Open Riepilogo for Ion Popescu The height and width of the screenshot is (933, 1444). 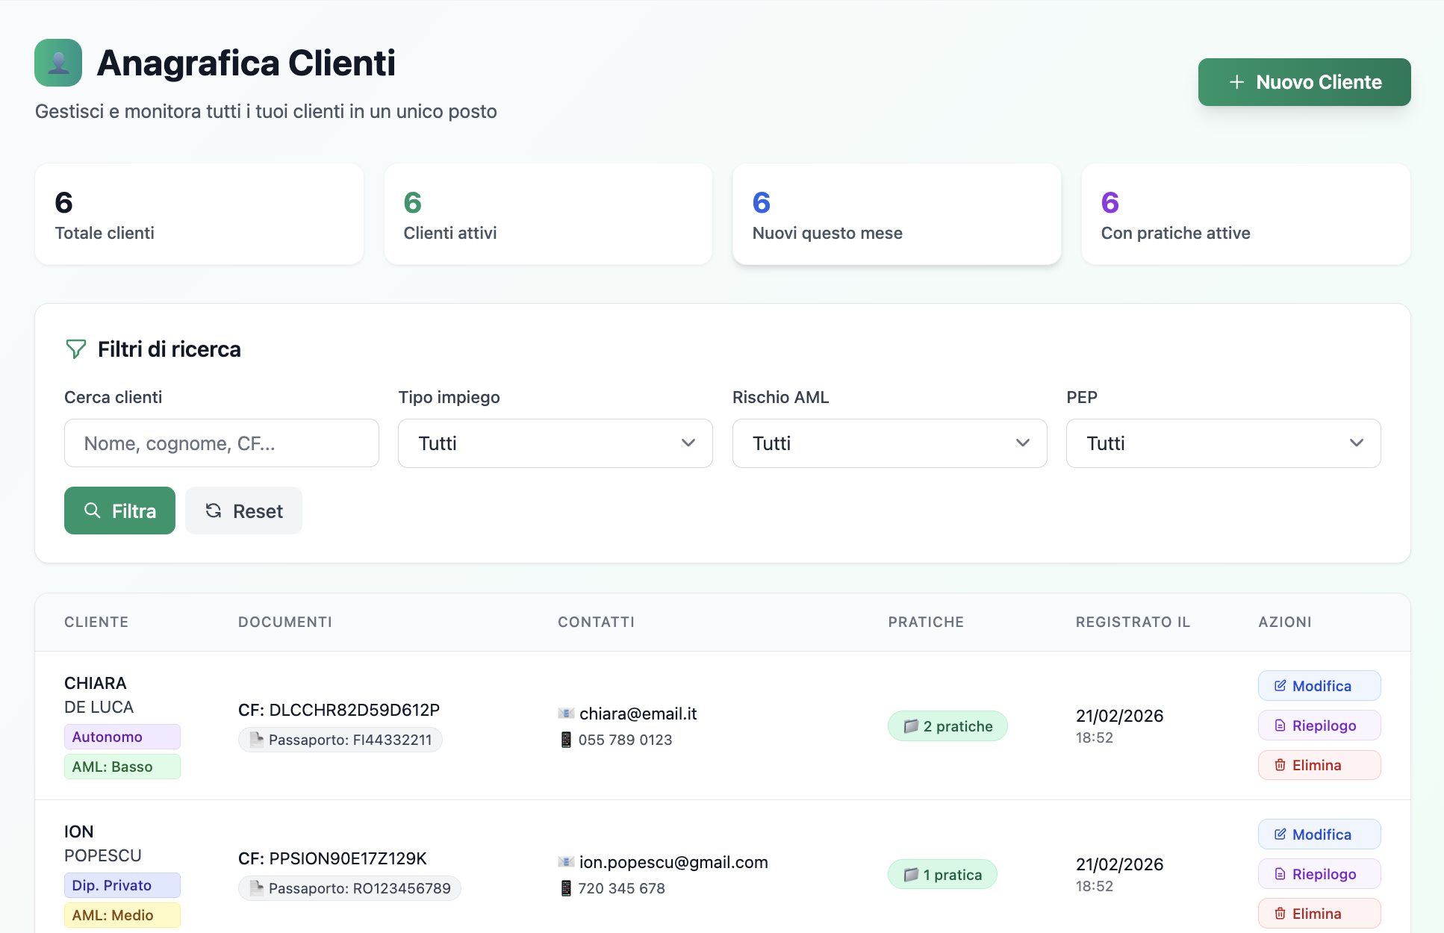[x=1319, y=874]
